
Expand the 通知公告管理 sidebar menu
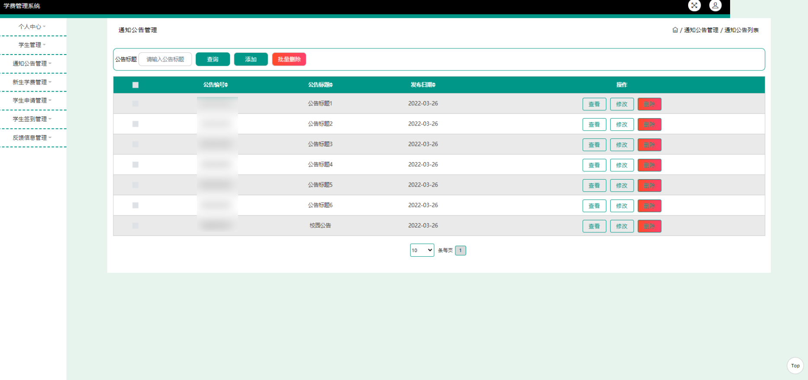click(x=33, y=64)
